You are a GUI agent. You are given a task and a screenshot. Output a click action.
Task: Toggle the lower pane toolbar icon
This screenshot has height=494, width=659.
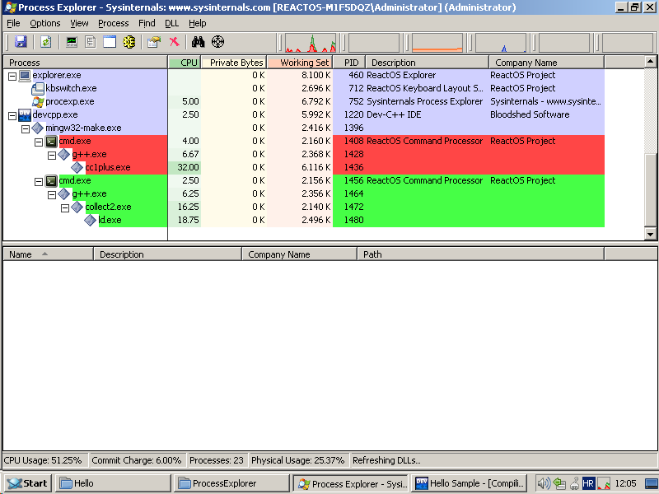(110, 42)
